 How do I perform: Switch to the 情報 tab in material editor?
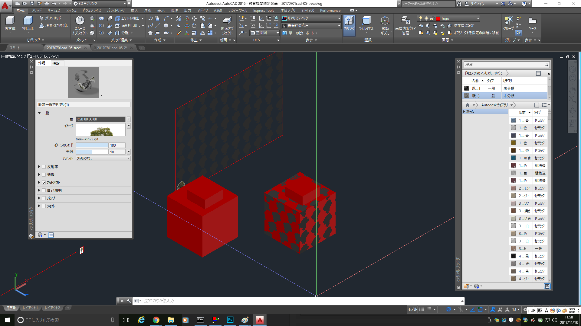point(56,63)
